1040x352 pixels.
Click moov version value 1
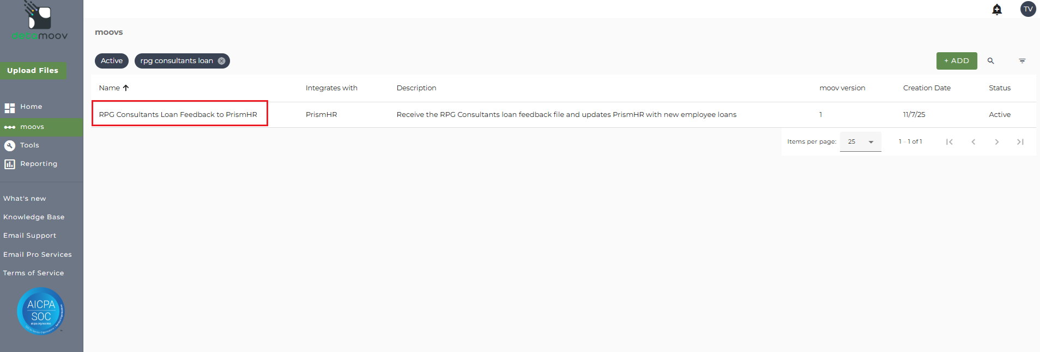tap(820, 115)
